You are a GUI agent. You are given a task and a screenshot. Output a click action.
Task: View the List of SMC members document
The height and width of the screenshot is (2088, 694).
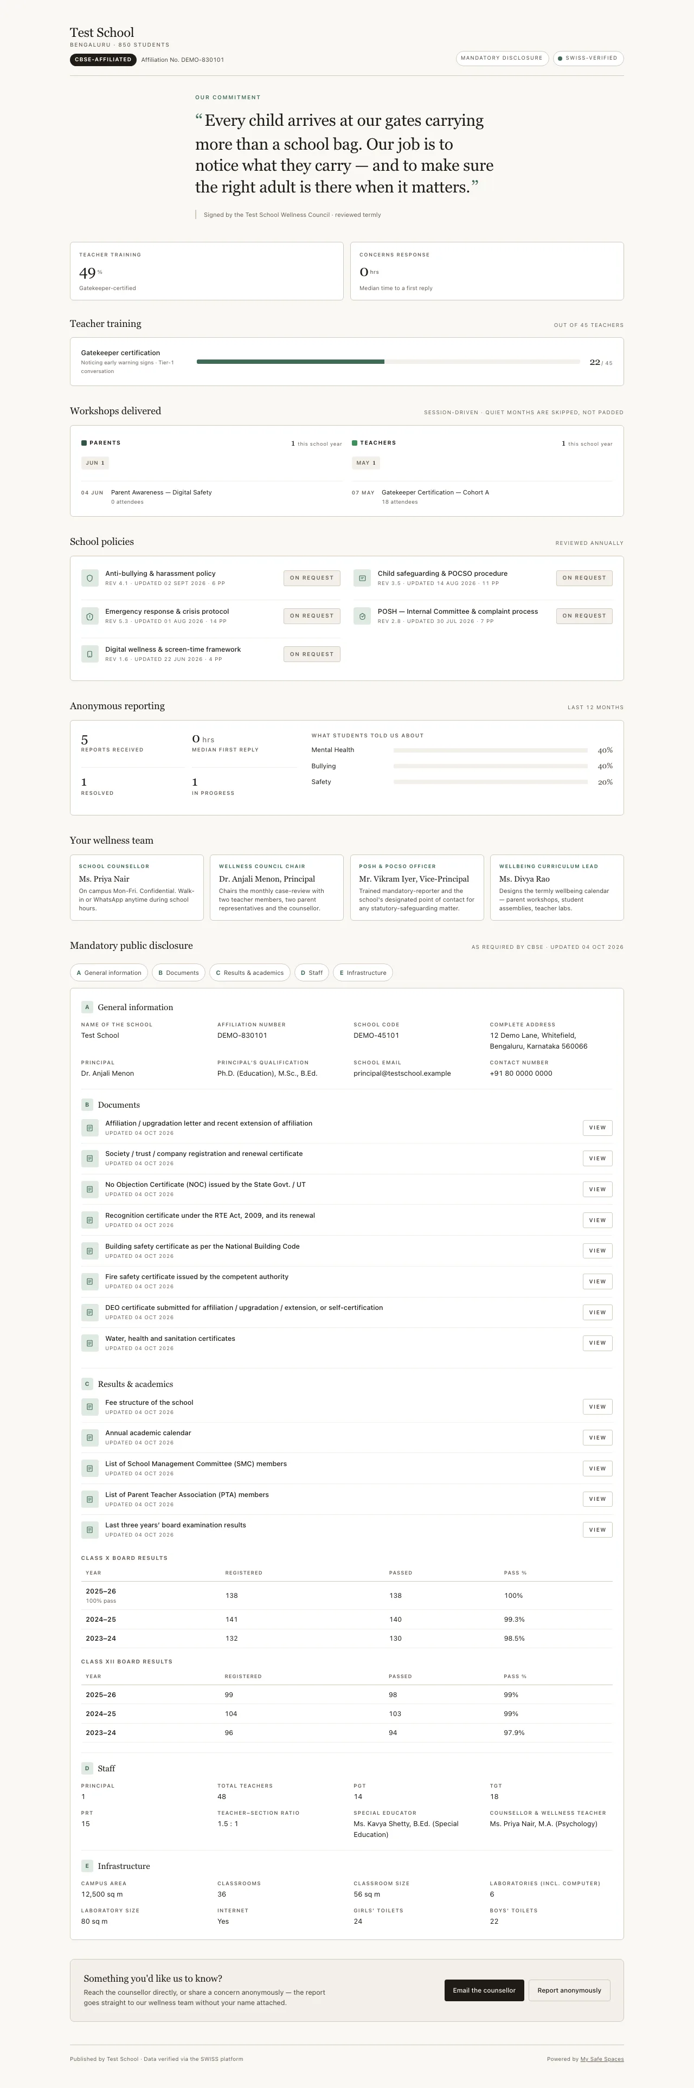click(x=597, y=1469)
